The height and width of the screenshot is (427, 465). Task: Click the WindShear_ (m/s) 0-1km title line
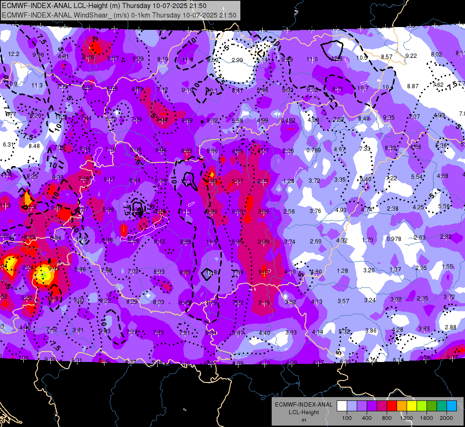coord(119,15)
